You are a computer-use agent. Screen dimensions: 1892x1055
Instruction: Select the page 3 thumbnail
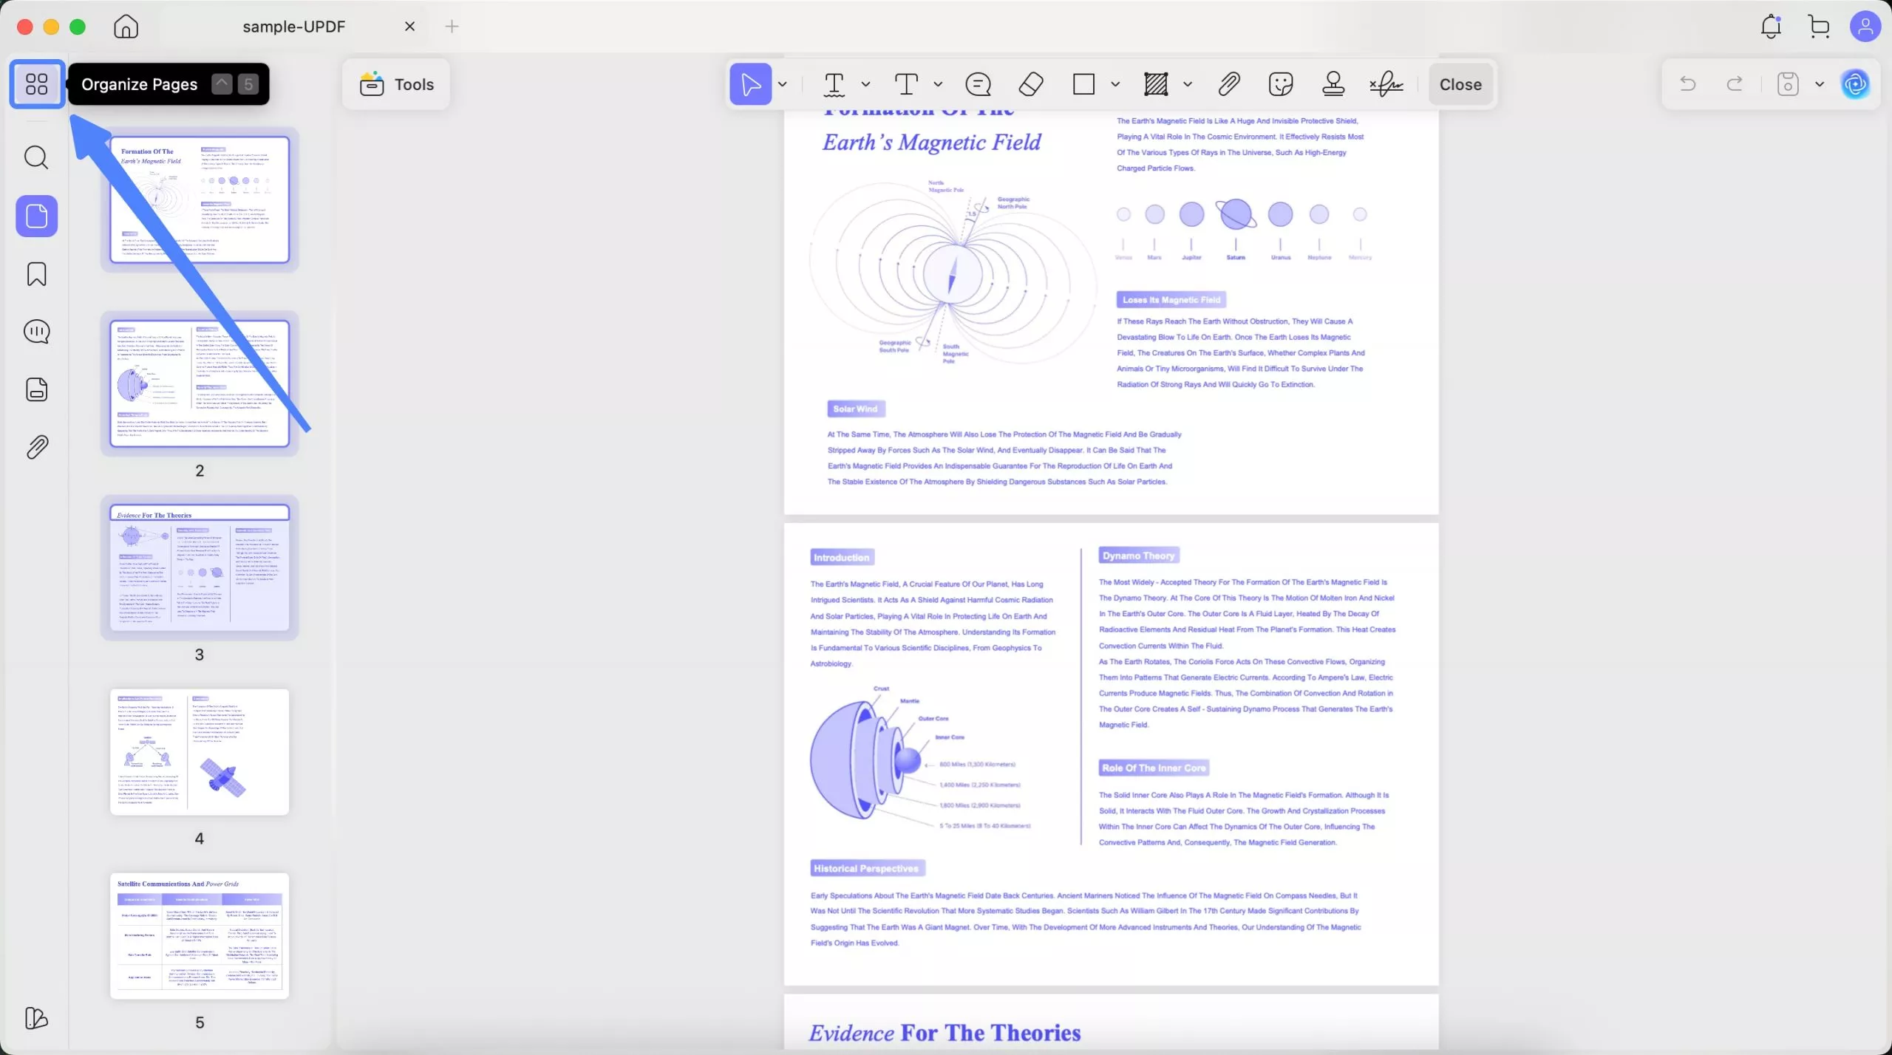(x=200, y=567)
